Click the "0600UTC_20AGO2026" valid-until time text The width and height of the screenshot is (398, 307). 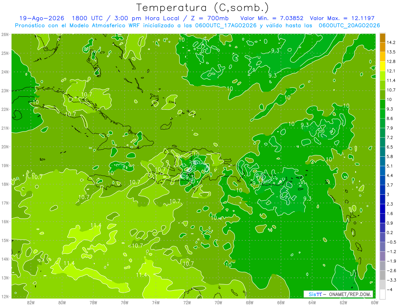pos(349,26)
